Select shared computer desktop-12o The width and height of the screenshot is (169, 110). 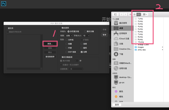122,77
